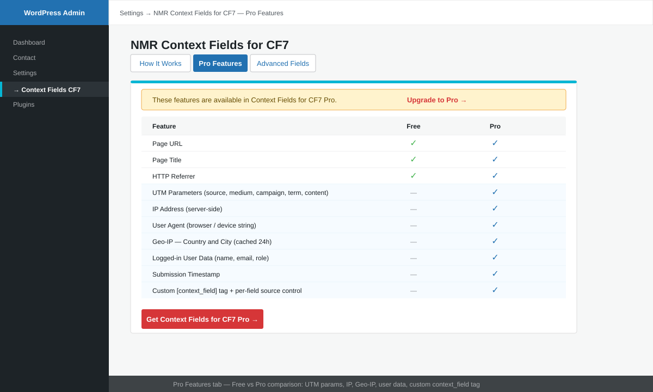Click the Free dash for Submission Timestamp
Screen dimensions: 653x392
point(414,274)
